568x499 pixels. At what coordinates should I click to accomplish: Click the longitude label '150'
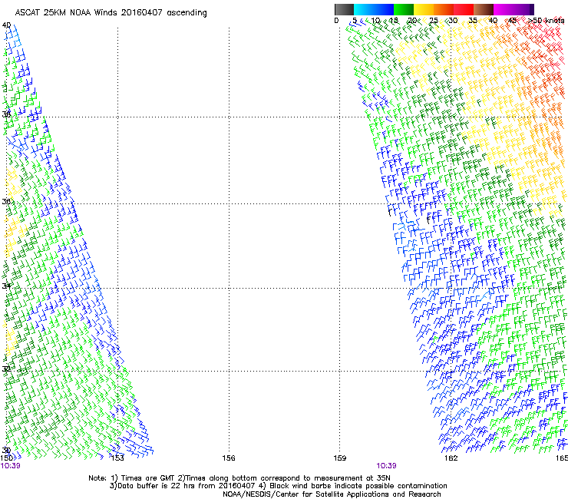(x=6, y=458)
